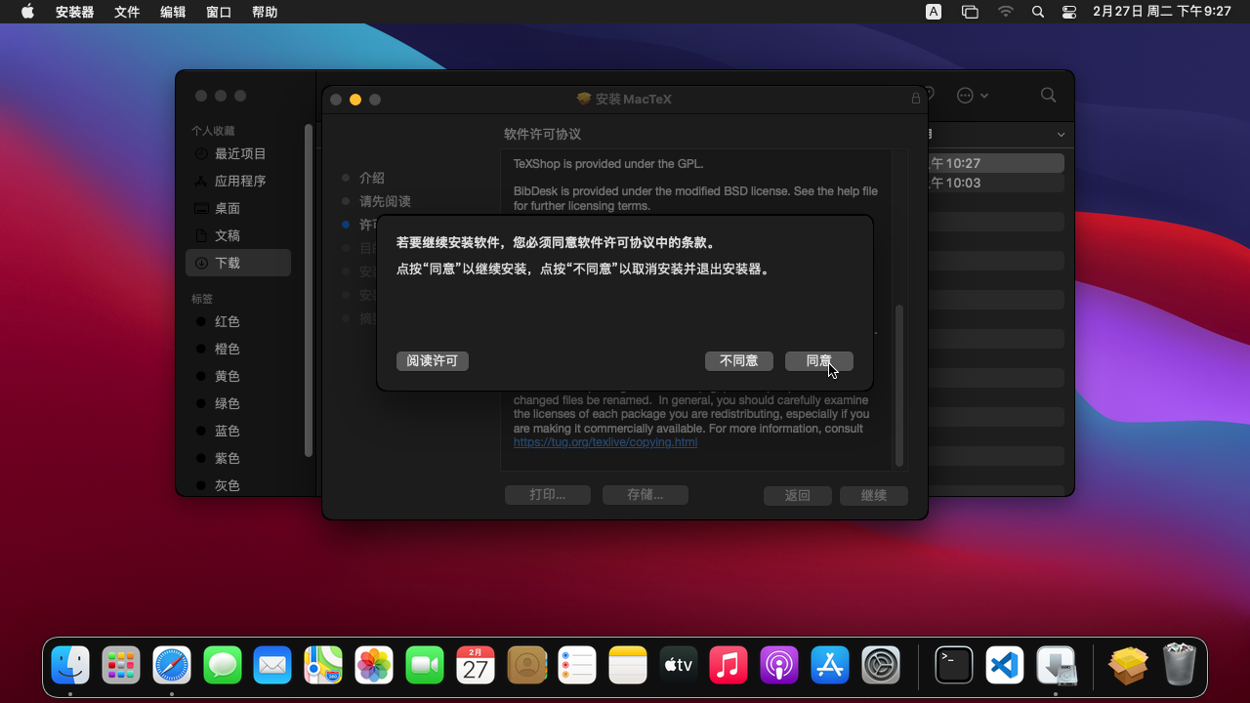Open FaceTime from the Dock
Image resolution: width=1250 pixels, height=703 pixels.
click(x=425, y=665)
